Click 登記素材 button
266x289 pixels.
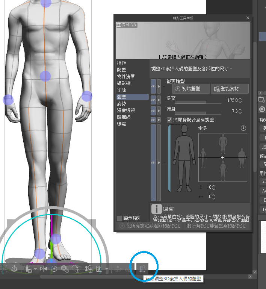click(230, 89)
